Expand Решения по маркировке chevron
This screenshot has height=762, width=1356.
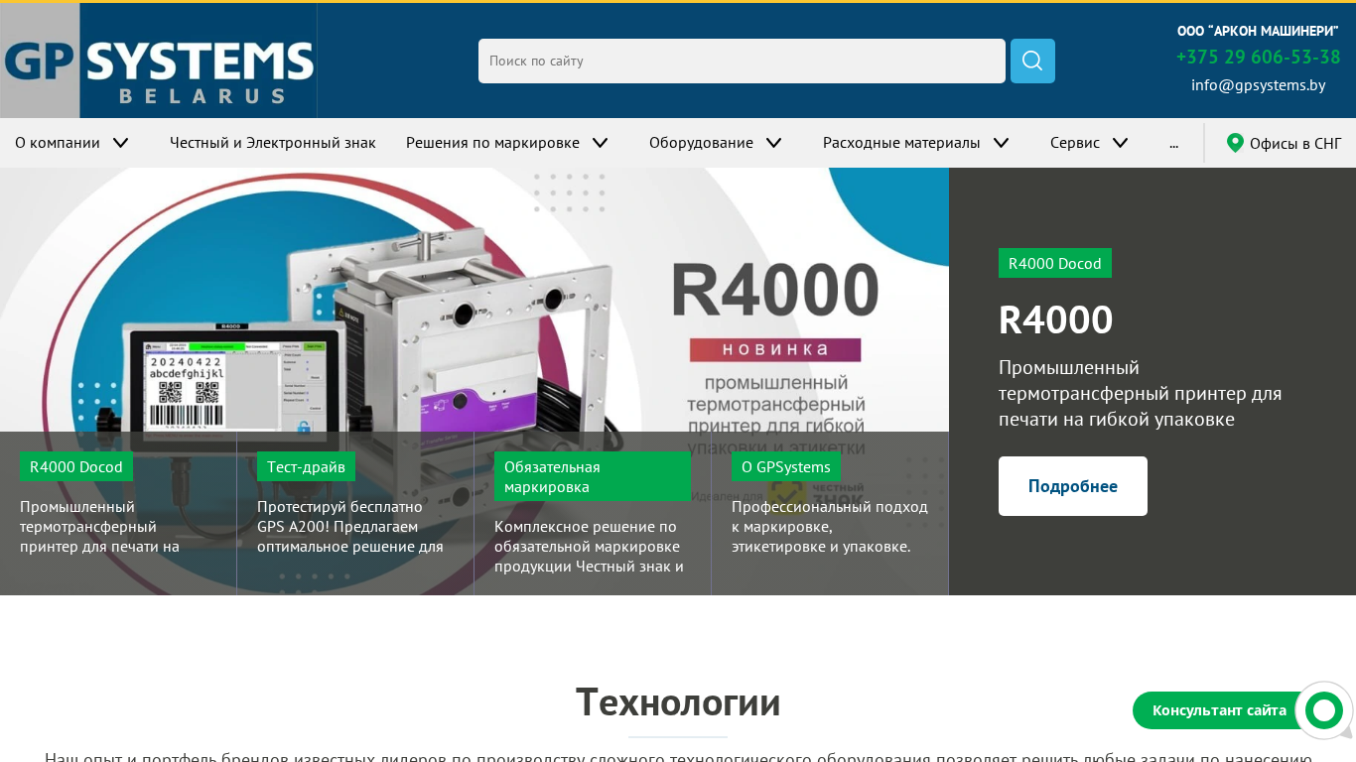coord(601,143)
